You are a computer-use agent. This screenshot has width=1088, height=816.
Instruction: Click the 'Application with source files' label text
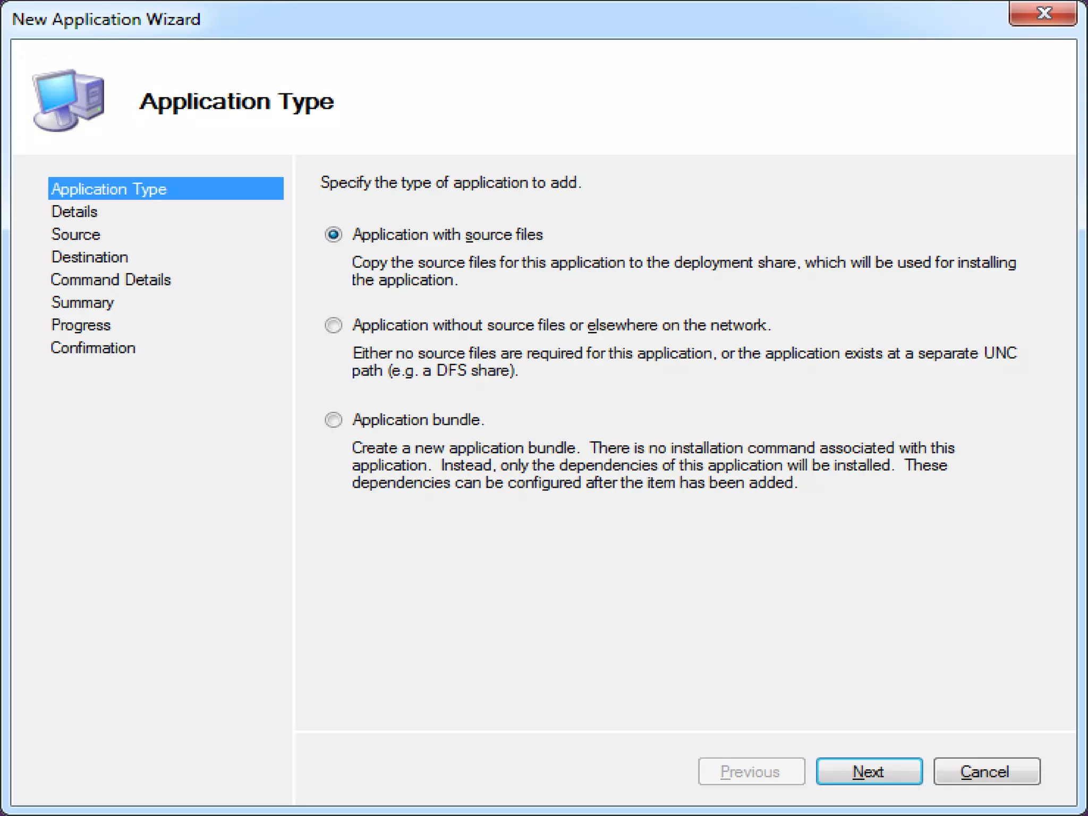pos(447,235)
